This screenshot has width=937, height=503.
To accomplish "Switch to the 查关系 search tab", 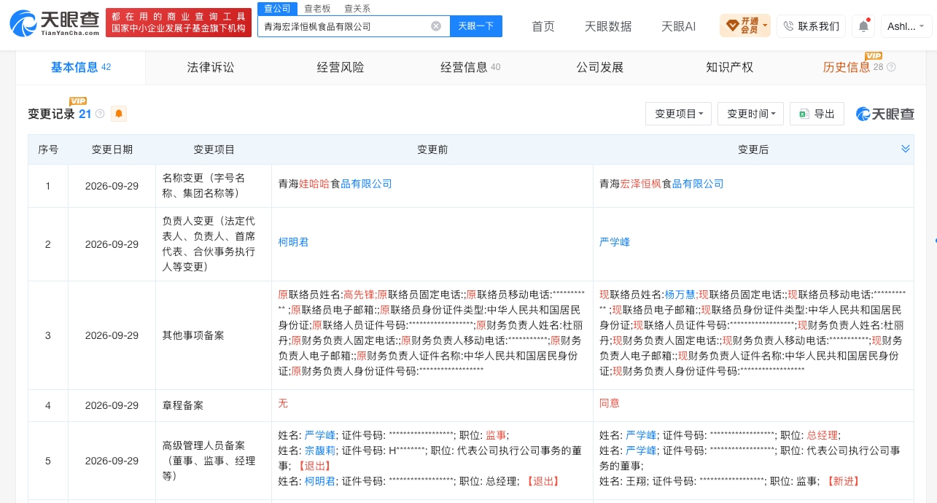I will 357,8.
